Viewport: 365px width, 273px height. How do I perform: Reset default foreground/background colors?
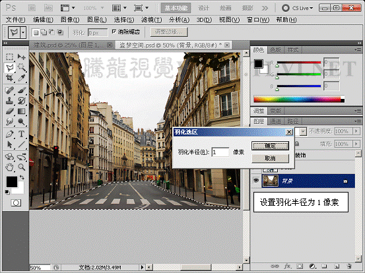coord(7,192)
